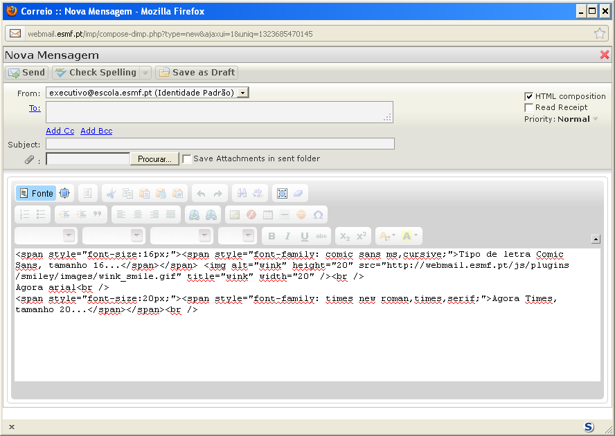Click the Bold formatting icon
The image size is (615, 436).
pyautogui.click(x=271, y=236)
